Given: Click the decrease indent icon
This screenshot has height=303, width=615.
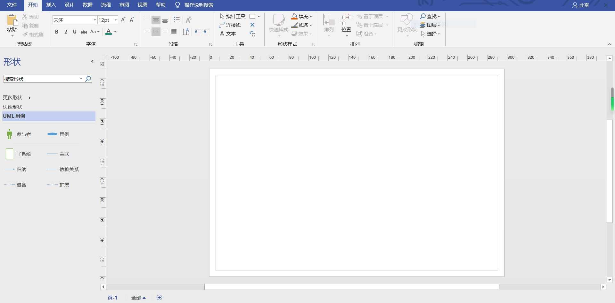Looking at the screenshot, I should (x=198, y=32).
